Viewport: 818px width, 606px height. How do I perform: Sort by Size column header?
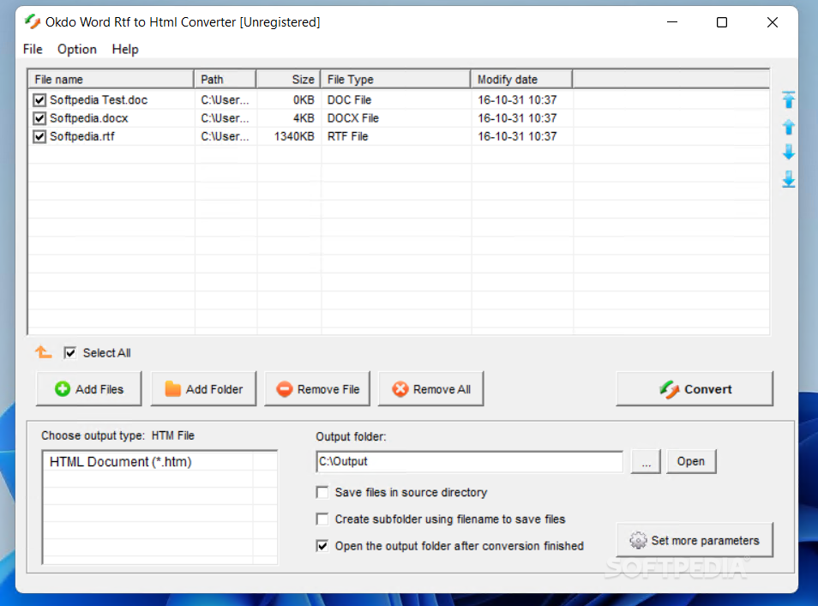tap(288, 79)
